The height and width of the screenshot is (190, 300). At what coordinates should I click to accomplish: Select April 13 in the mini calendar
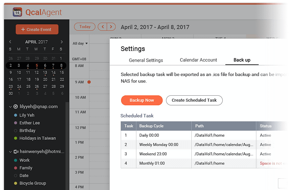(45, 73)
